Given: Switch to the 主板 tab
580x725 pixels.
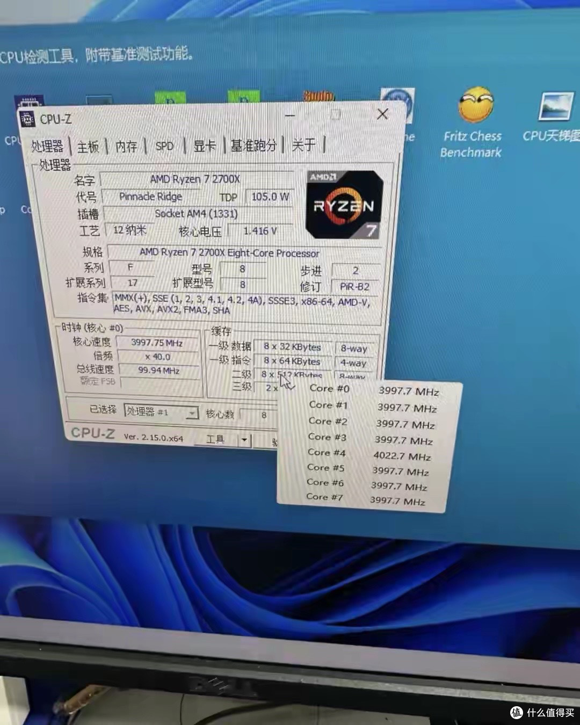Looking at the screenshot, I should pyautogui.click(x=88, y=147).
